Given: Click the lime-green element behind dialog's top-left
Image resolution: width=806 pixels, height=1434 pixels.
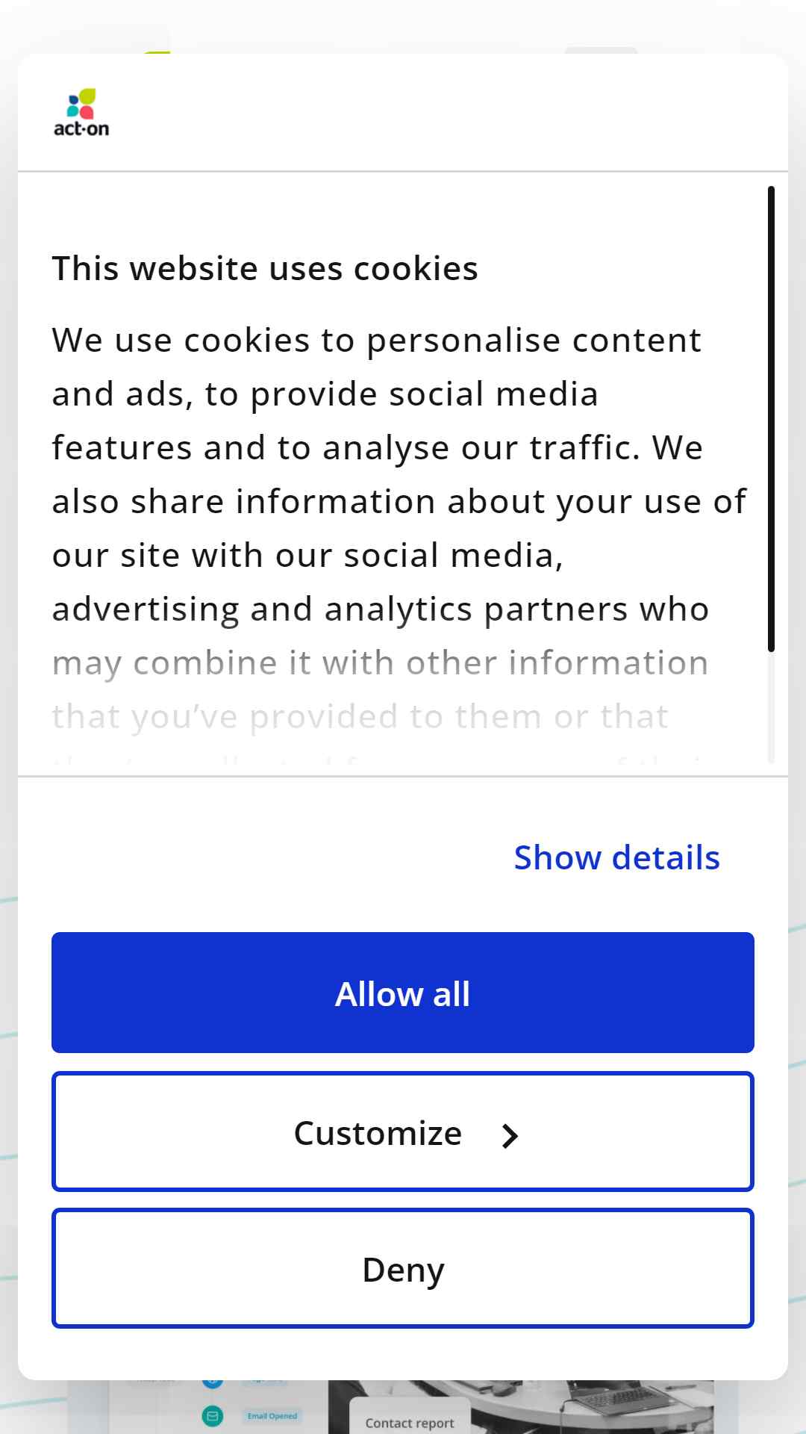Looking at the screenshot, I should 157,52.
